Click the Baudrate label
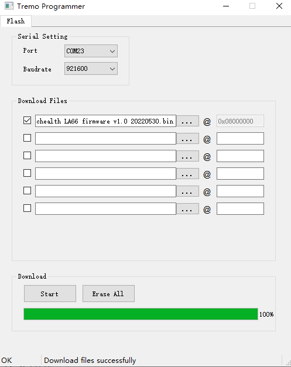The image size is (291, 367). pos(37,69)
